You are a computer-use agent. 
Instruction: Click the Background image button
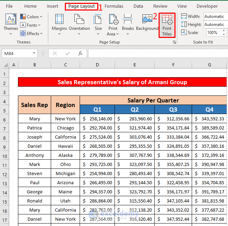coord(147,24)
